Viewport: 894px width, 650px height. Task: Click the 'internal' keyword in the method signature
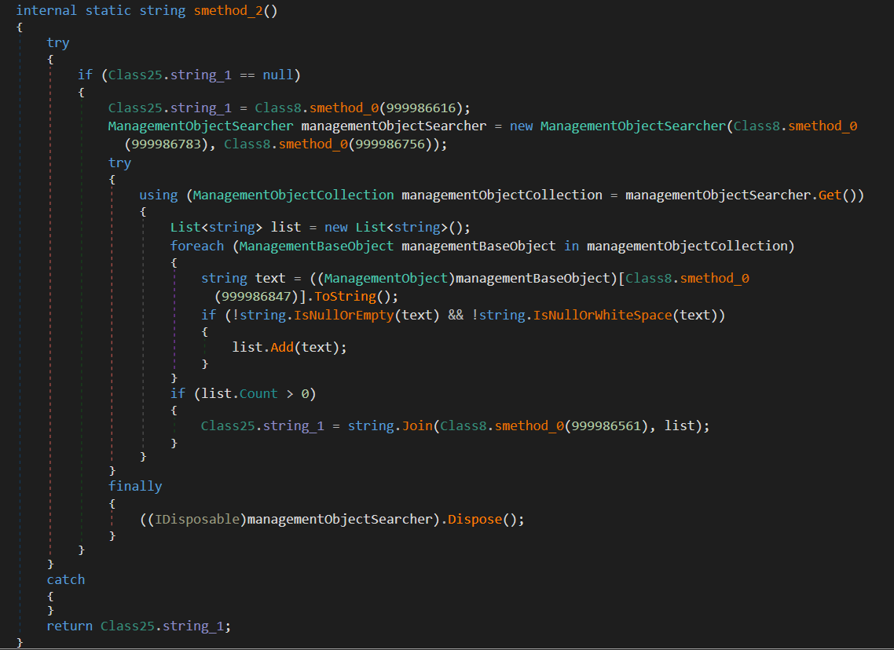[x=47, y=10]
